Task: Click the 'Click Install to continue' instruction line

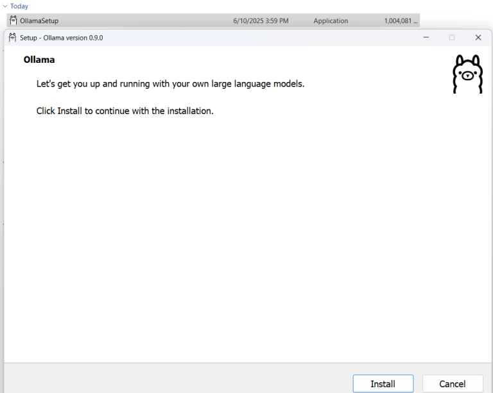Action: (125, 111)
